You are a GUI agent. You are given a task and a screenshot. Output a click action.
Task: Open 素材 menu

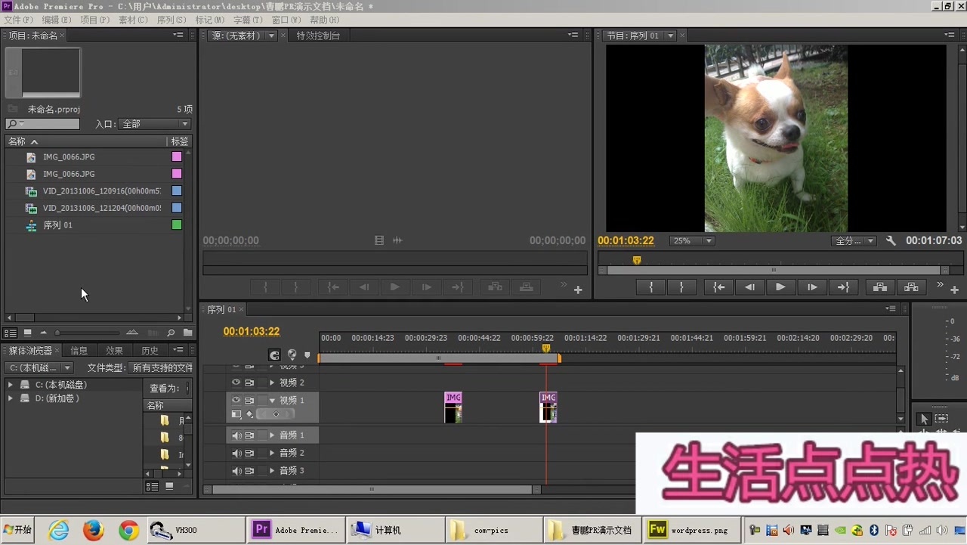[133, 20]
